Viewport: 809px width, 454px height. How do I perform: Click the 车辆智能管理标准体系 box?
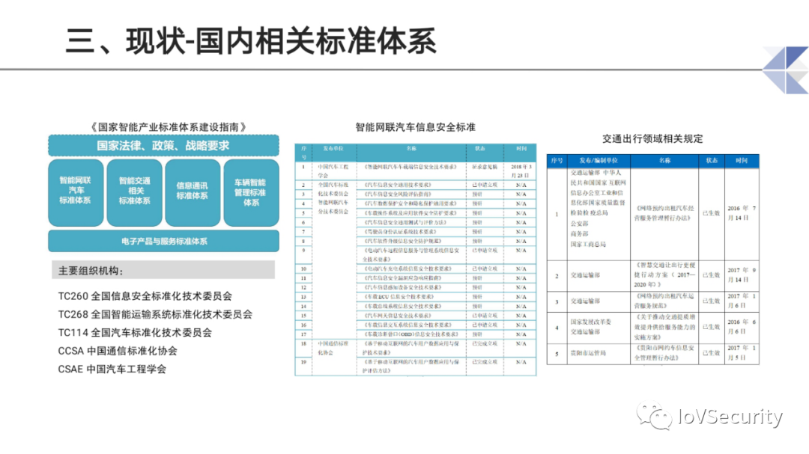pyautogui.click(x=251, y=192)
